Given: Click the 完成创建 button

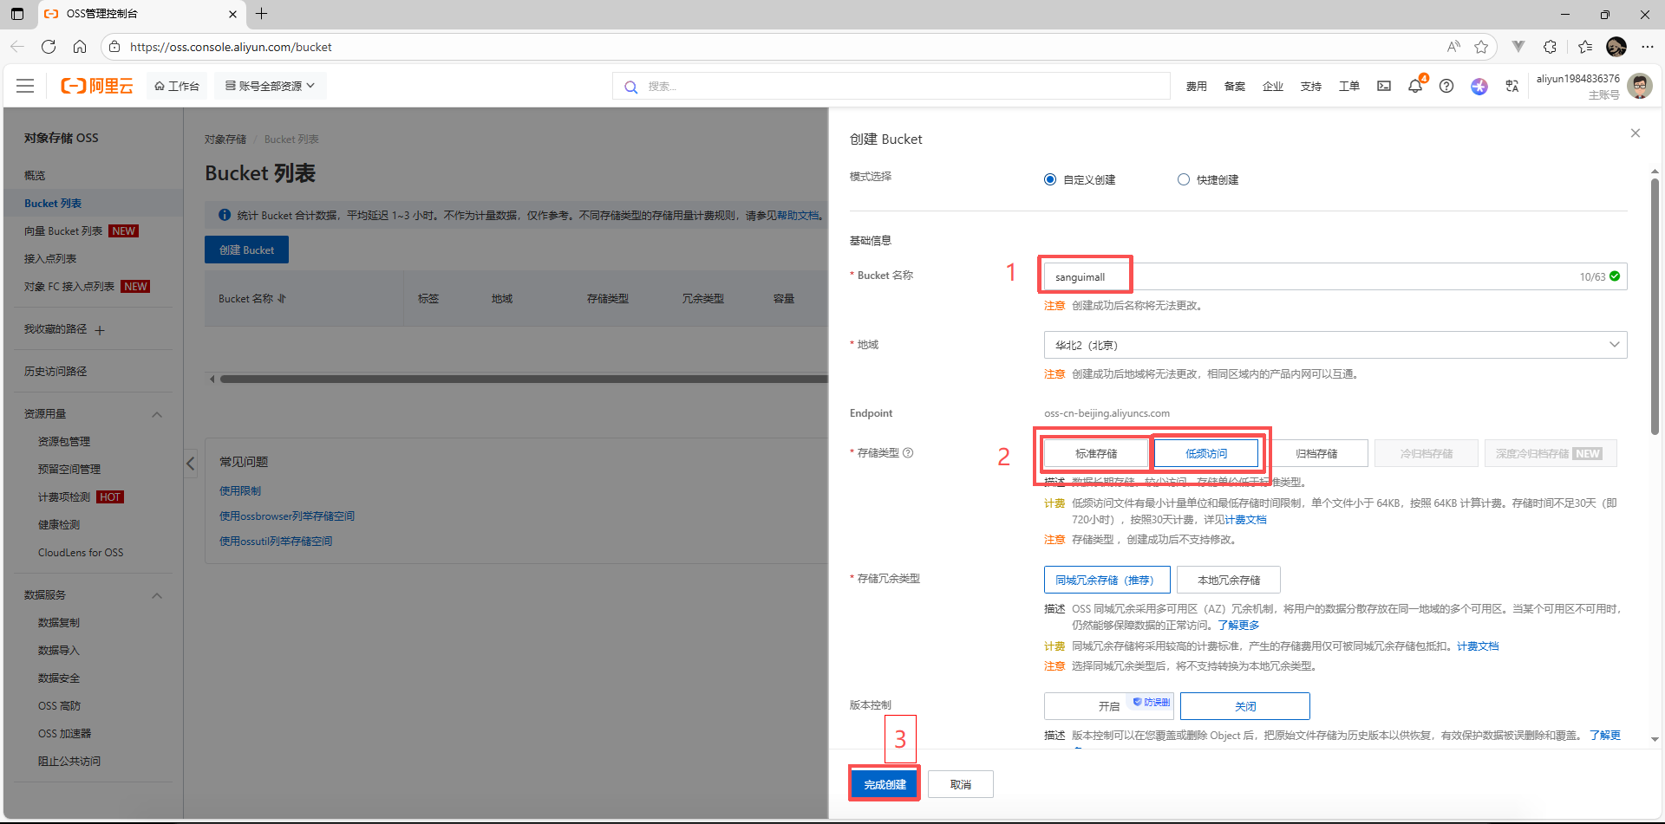Looking at the screenshot, I should click(885, 784).
